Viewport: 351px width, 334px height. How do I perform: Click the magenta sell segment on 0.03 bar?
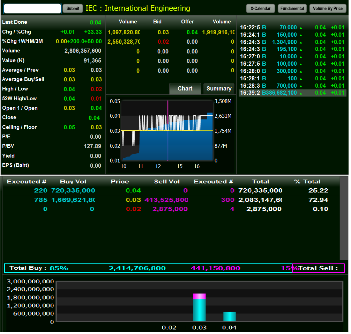coord(200,296)
